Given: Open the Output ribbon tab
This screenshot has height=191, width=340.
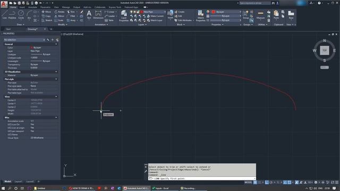Looking at the screenshot, I should click(76, 7).
